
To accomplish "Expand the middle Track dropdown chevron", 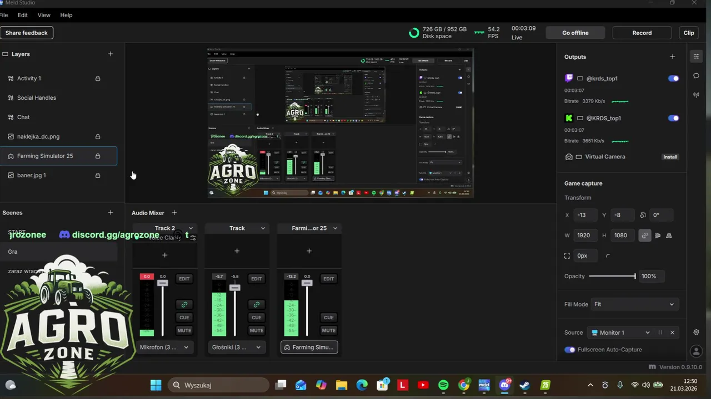I will (263, 228).
